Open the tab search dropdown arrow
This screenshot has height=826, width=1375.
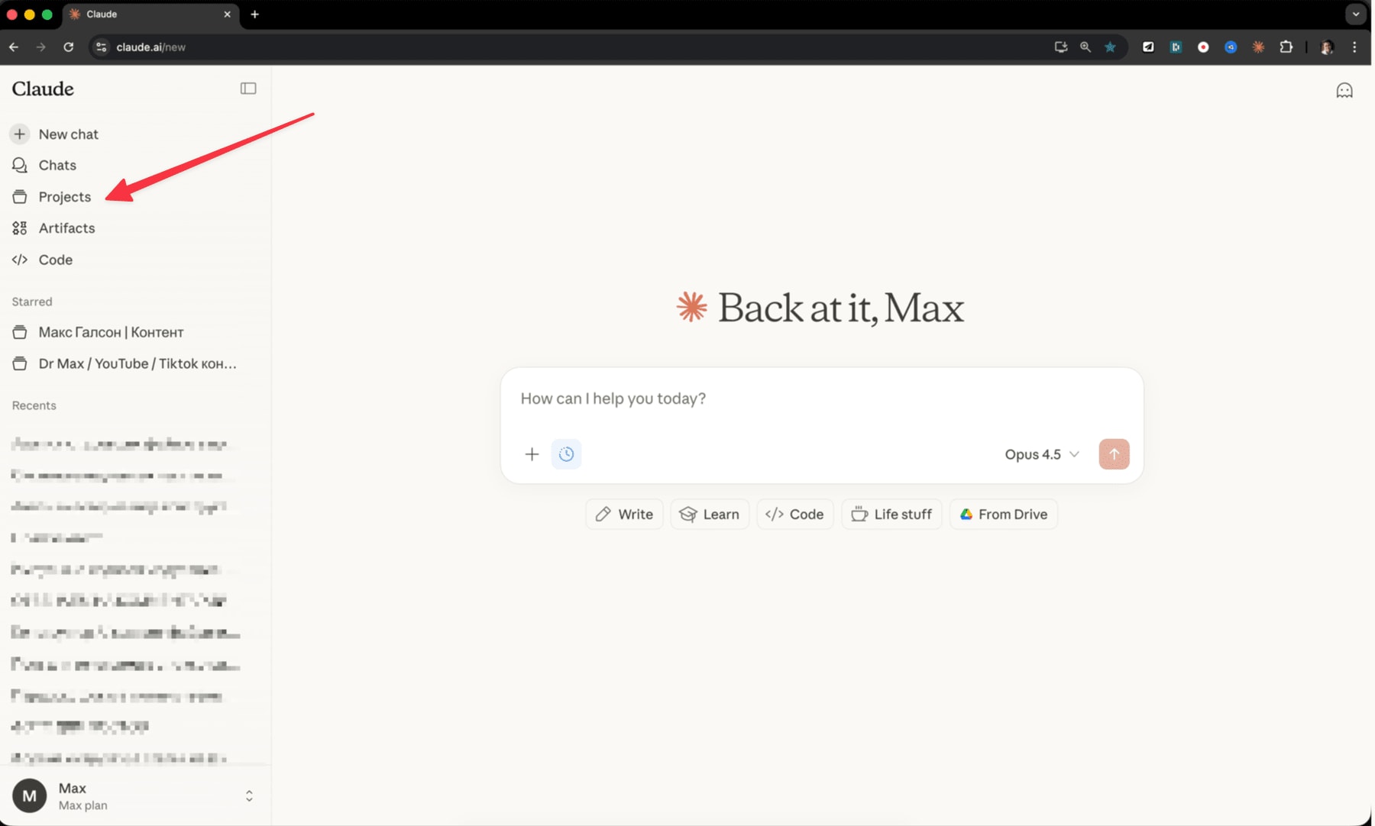coord(1356,15)
